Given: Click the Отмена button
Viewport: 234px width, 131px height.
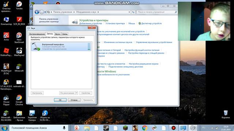Looking at the screenshot, I should (74, 100).
